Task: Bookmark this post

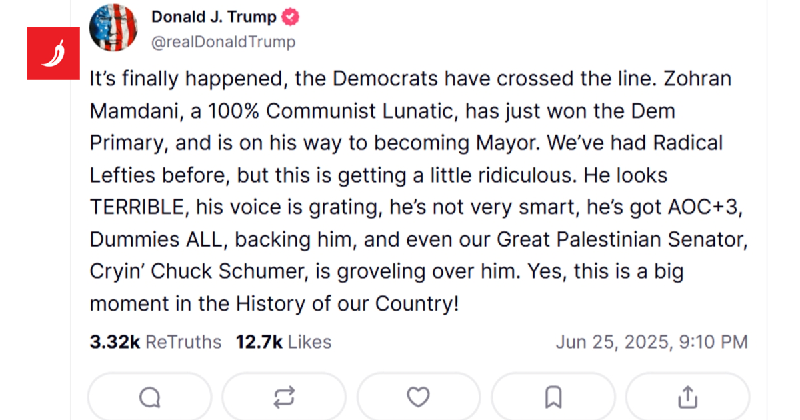Action: (x=553, y=398)
